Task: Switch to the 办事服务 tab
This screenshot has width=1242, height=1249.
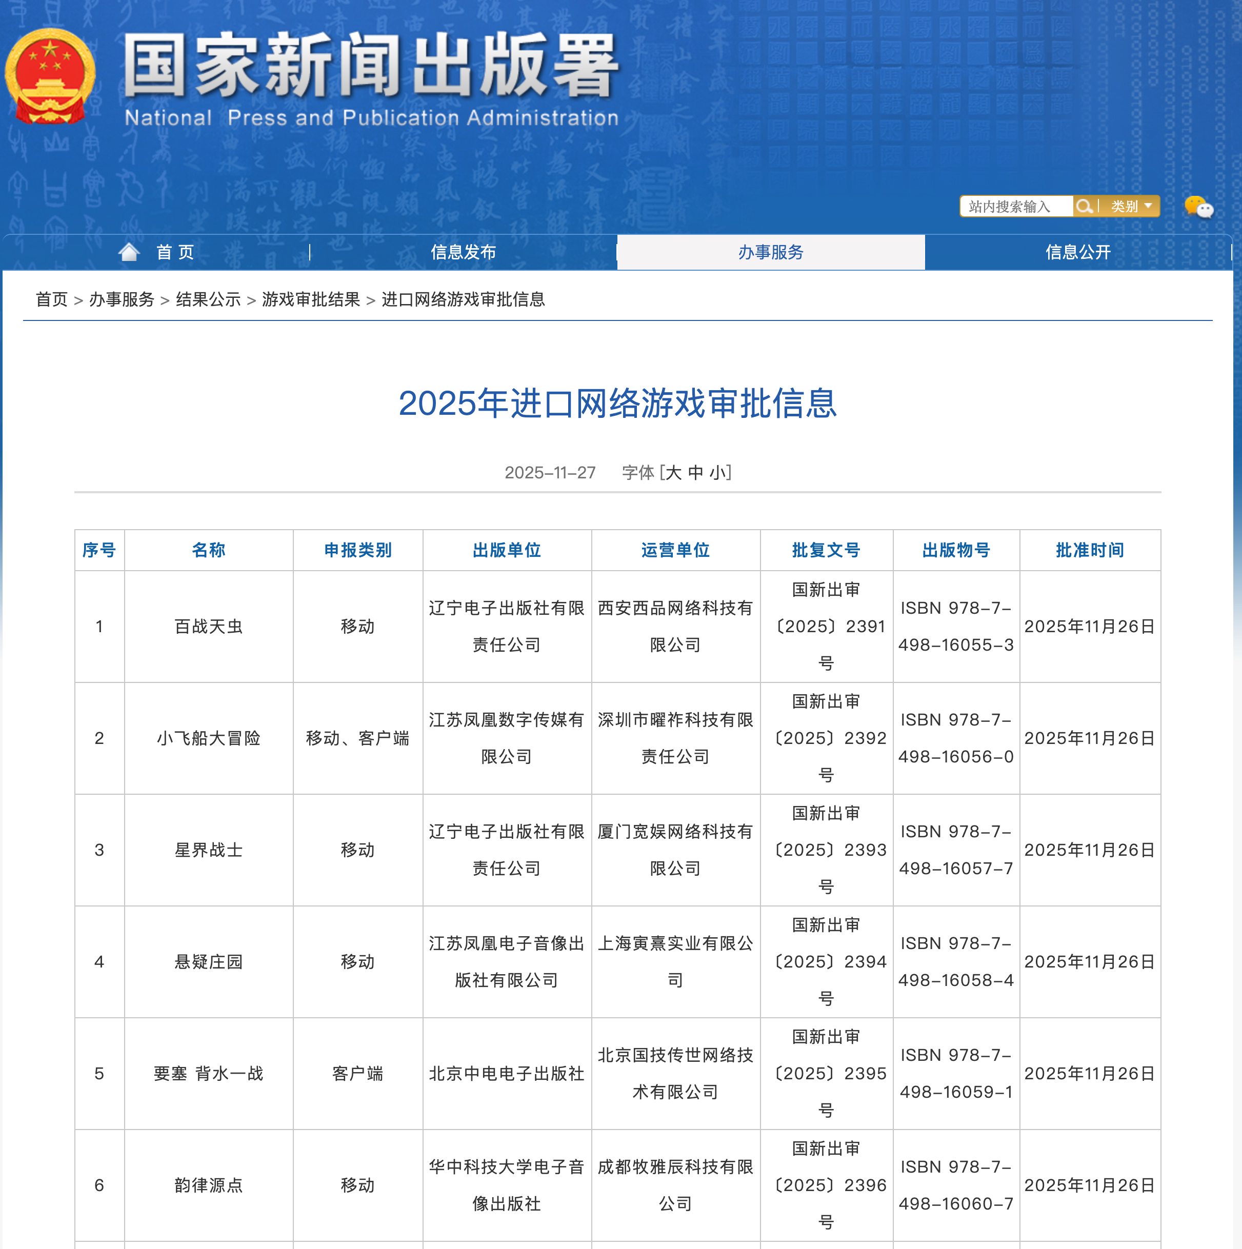Action: pos(771,252)
